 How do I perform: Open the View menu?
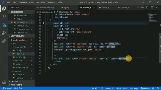click(31, 2)
